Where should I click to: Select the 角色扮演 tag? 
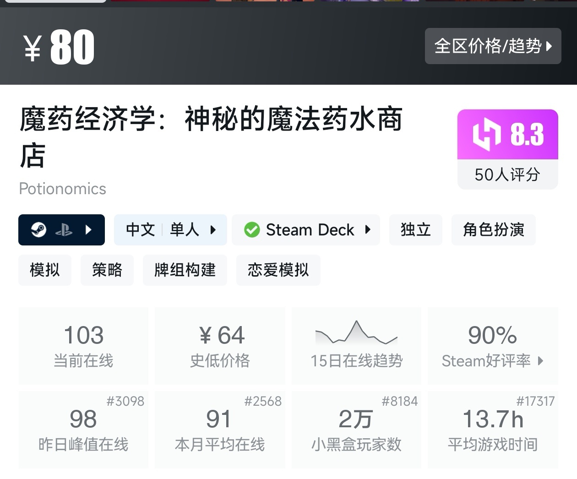[x=493, y=230]
